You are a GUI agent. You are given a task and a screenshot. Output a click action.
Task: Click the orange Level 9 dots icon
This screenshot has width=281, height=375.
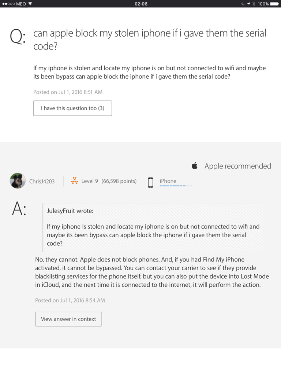pyautogui.click(x=75, y=181)
